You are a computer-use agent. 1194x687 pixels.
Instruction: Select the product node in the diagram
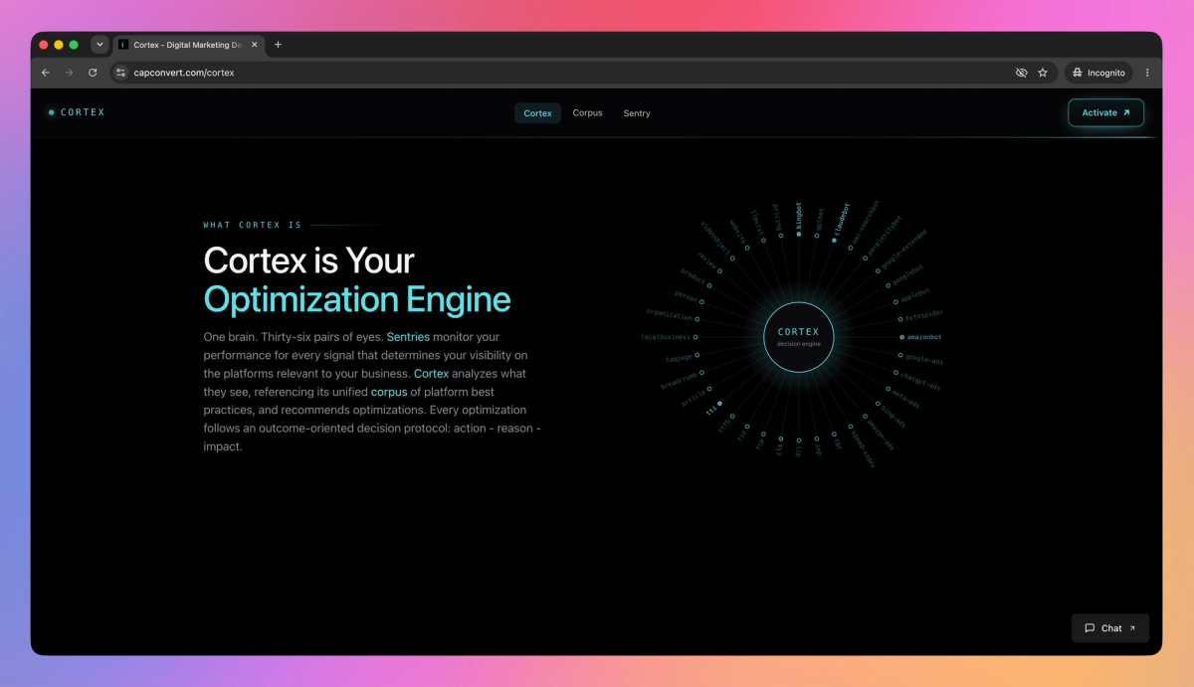click(696, 277)
